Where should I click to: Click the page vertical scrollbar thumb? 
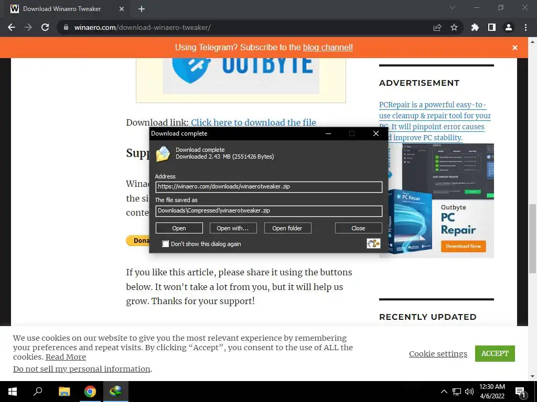533,238
